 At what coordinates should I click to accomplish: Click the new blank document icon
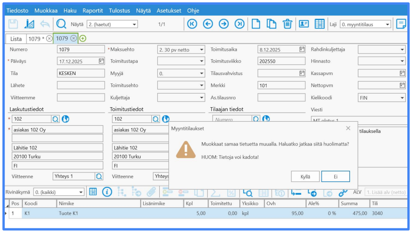click(x=256, y=24)
